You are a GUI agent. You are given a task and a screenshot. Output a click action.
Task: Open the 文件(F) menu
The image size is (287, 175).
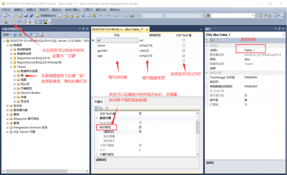[6, 10]
